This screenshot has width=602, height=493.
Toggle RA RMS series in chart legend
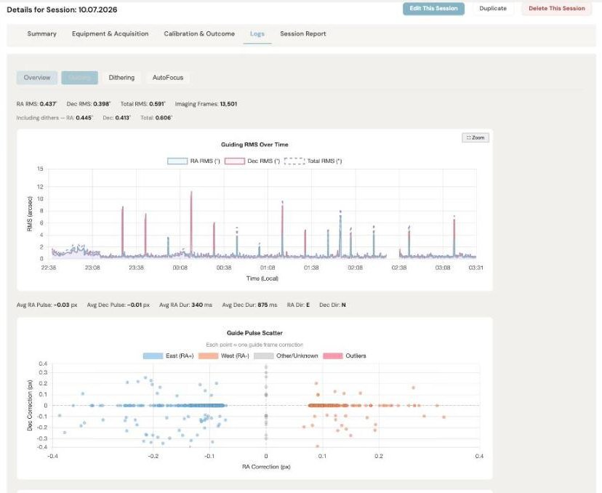(193, 161)
